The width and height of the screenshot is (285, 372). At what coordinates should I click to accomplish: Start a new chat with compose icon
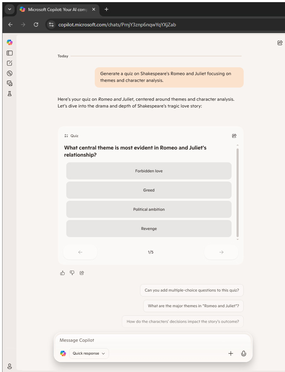(10, 63)
